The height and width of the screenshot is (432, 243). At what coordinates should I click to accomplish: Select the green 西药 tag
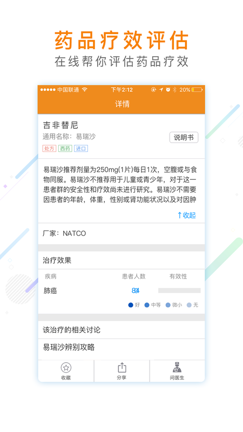click(65, 148)
